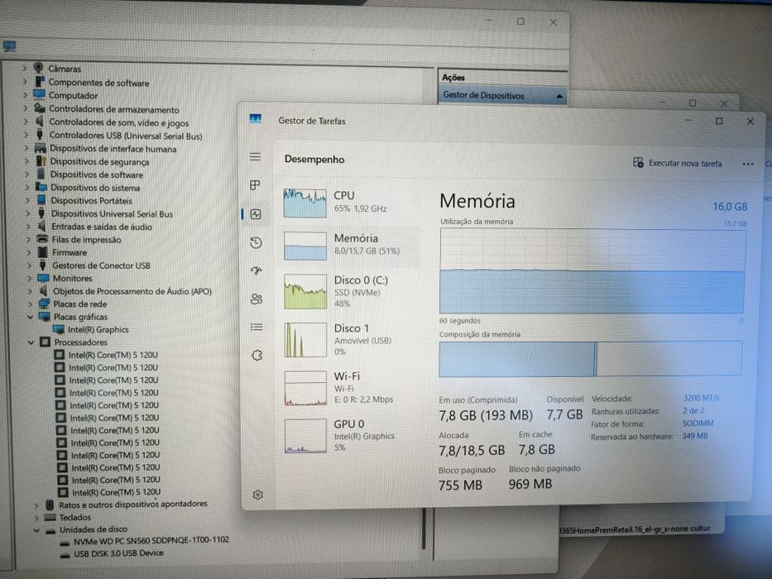Click Gestores de Conector USB icon
772x579 pixels.
pyautogui.click(x=43, y=265)
